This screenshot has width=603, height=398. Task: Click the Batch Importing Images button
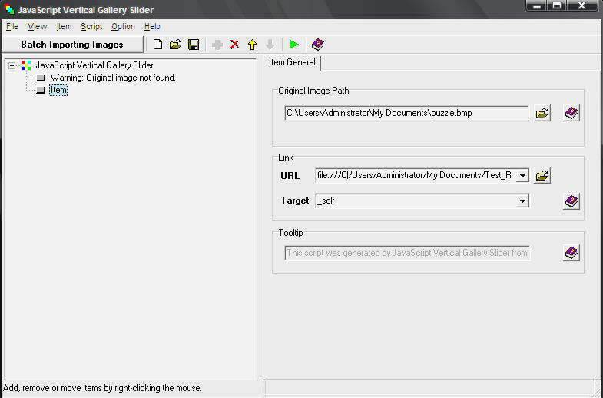point(72,45)
